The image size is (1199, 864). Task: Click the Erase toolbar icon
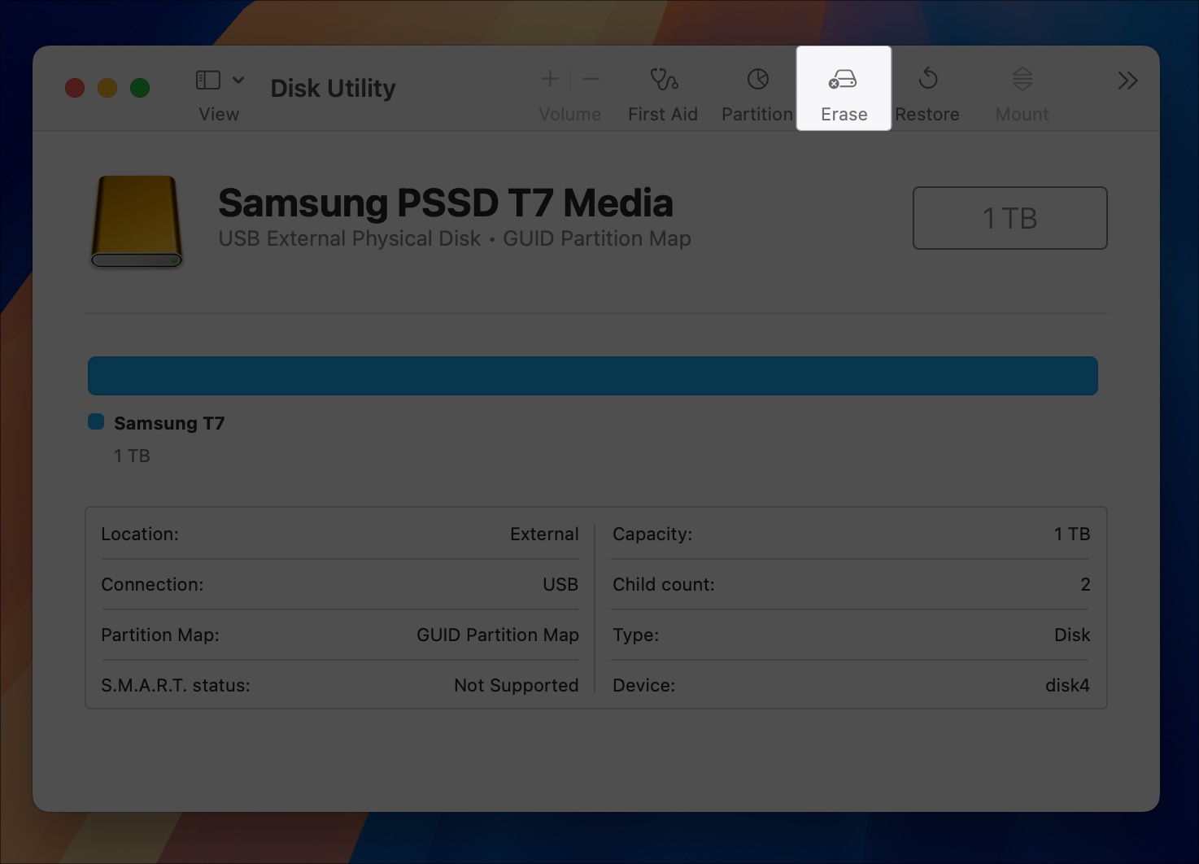pos(844,81)
